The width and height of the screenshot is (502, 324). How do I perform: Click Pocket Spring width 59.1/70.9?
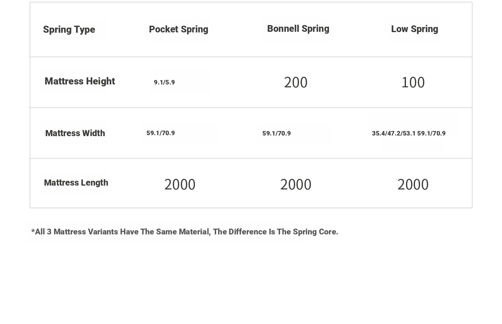pos(161,133)
